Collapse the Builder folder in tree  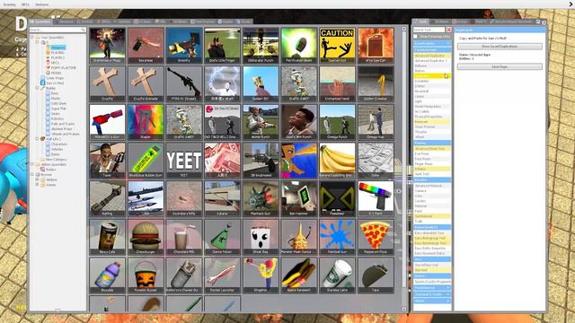tap(37, 88)
